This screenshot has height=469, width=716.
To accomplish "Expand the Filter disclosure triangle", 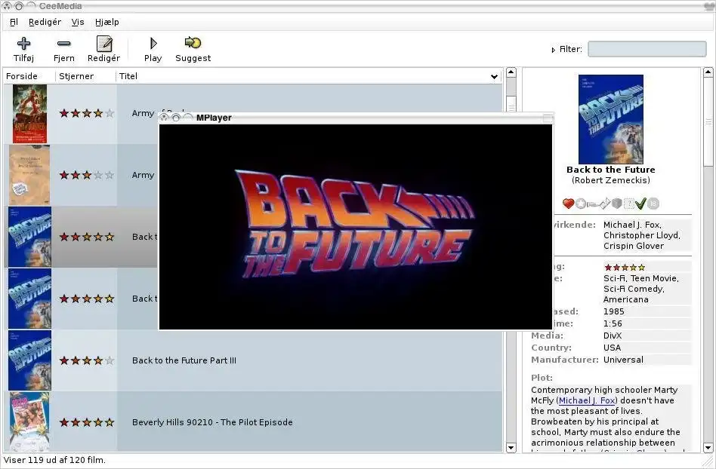I will 553,50.
